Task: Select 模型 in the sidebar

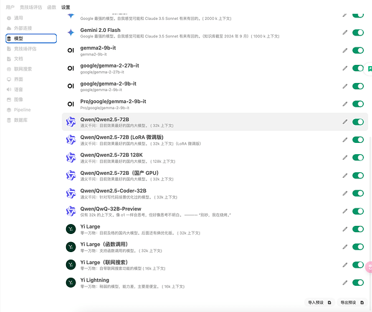Action: pyautogui.click(x=31, y=39)
